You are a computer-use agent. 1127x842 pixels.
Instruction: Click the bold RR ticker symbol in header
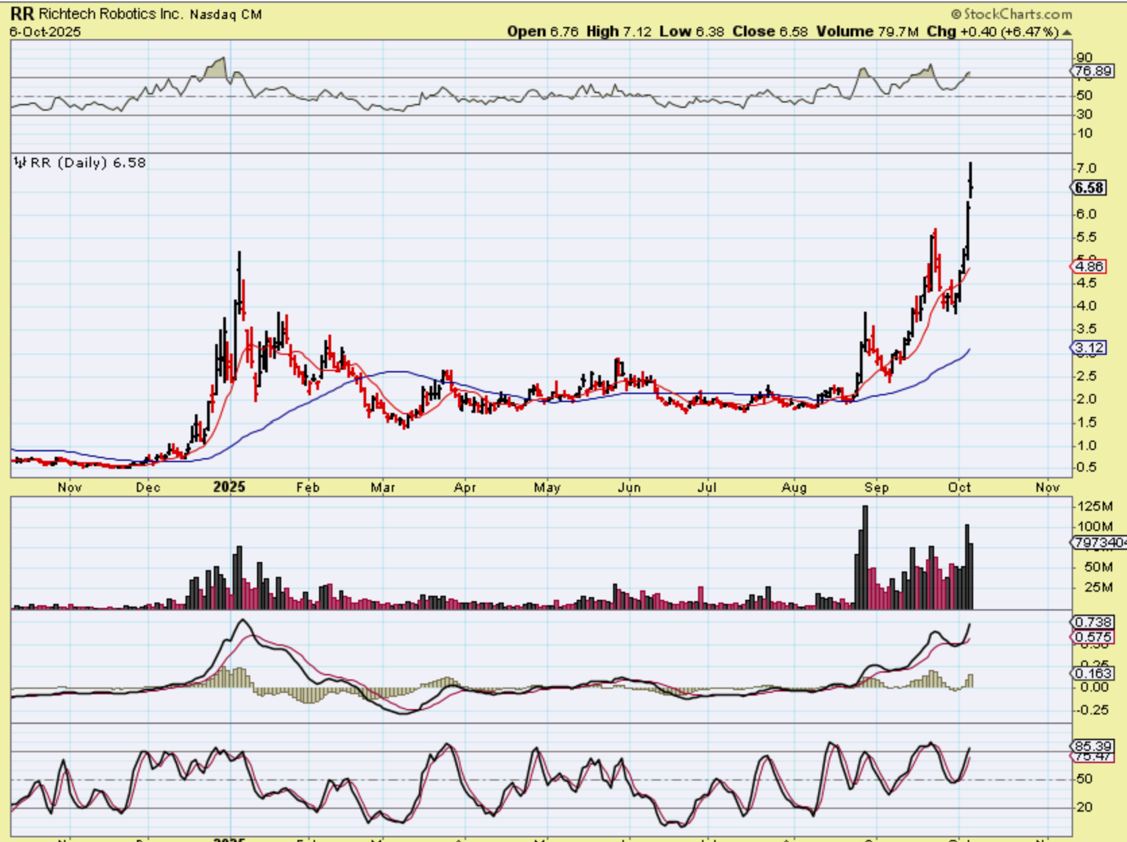(23, 13)
